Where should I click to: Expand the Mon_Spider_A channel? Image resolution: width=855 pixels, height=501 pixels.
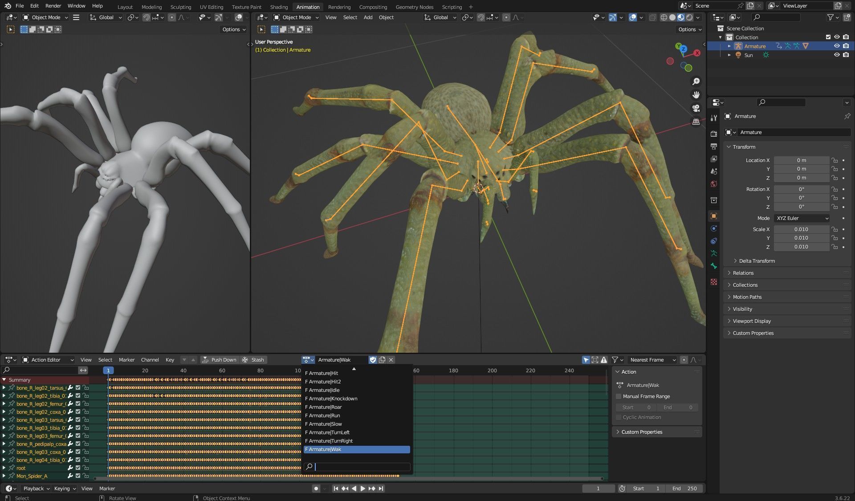(x=4, y=476)
